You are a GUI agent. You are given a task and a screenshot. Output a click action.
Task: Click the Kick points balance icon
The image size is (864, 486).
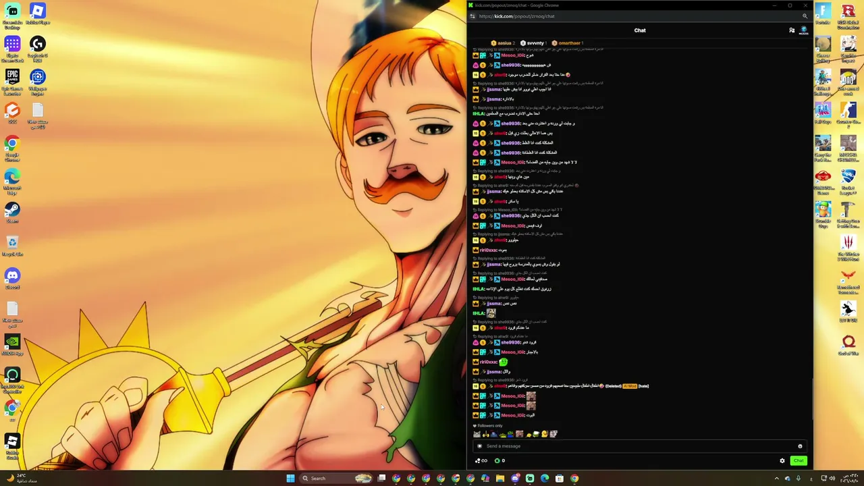(497, 461)
